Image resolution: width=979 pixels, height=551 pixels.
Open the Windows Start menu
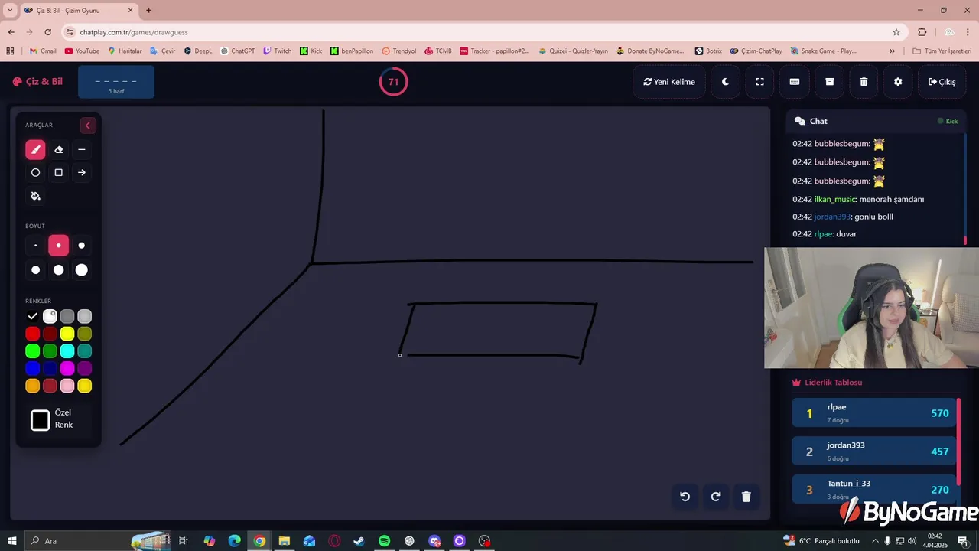[12, 541]
